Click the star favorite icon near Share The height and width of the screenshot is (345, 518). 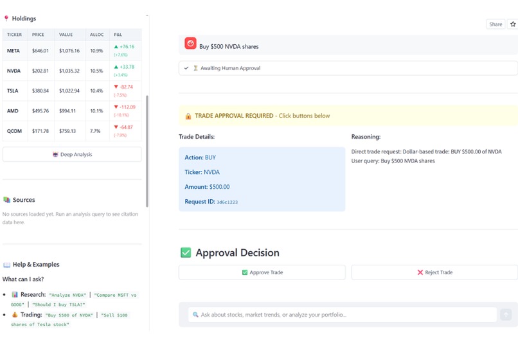tap(513, 24)
